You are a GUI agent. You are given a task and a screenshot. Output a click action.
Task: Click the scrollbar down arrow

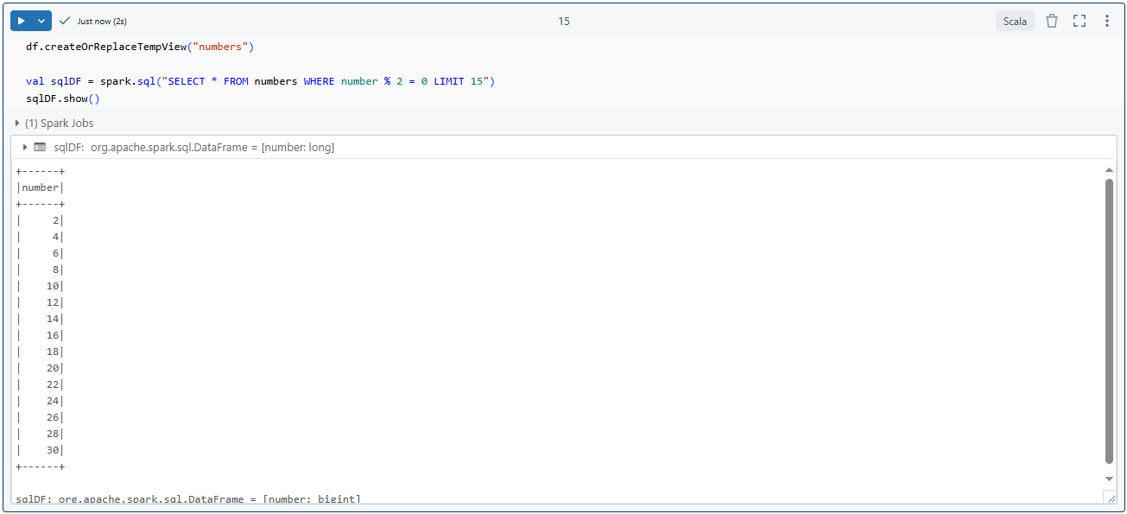(x=1108, y=478)
